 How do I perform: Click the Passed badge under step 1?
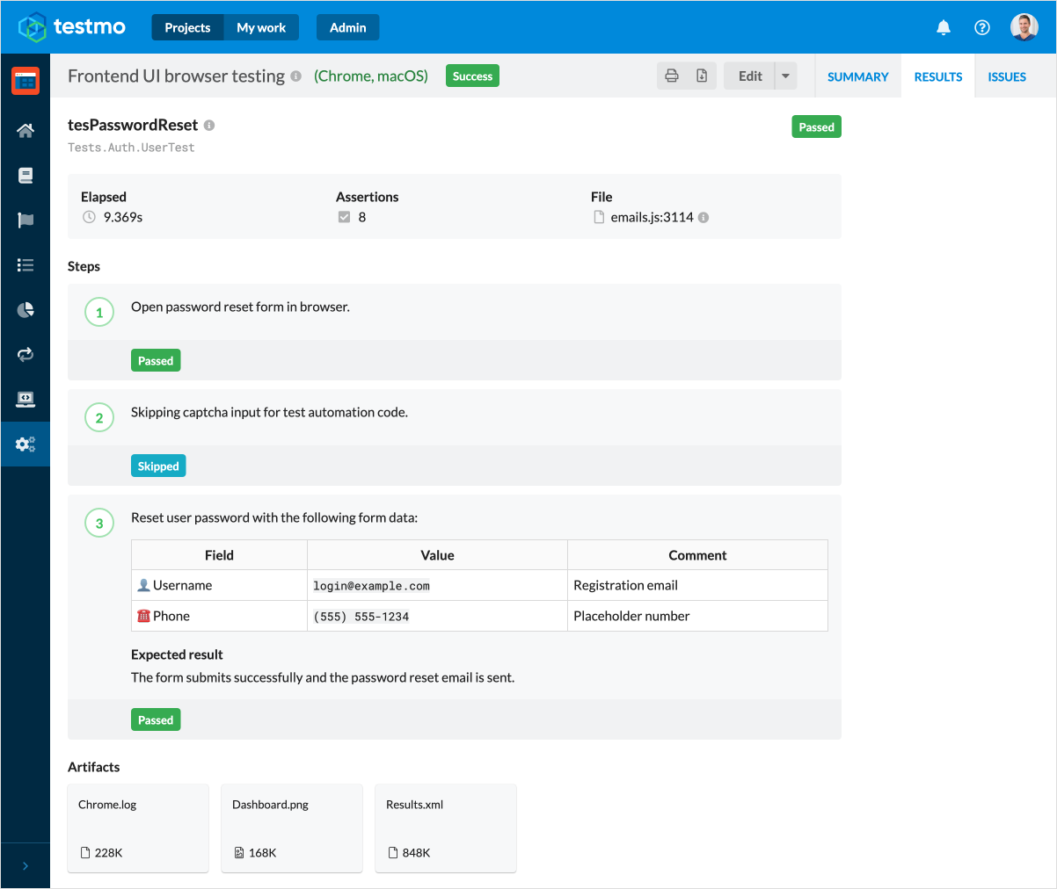pyautogui.click(x=156, y=360)
